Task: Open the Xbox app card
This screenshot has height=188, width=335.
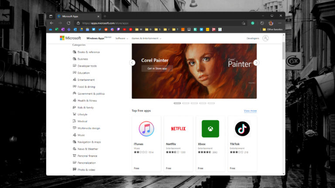Action: (210, 144)
